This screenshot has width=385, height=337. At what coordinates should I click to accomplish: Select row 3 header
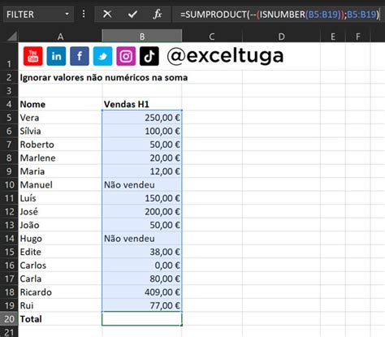9,91
